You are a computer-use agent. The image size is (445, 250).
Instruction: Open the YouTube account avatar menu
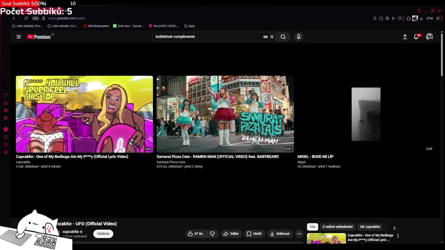430,37
